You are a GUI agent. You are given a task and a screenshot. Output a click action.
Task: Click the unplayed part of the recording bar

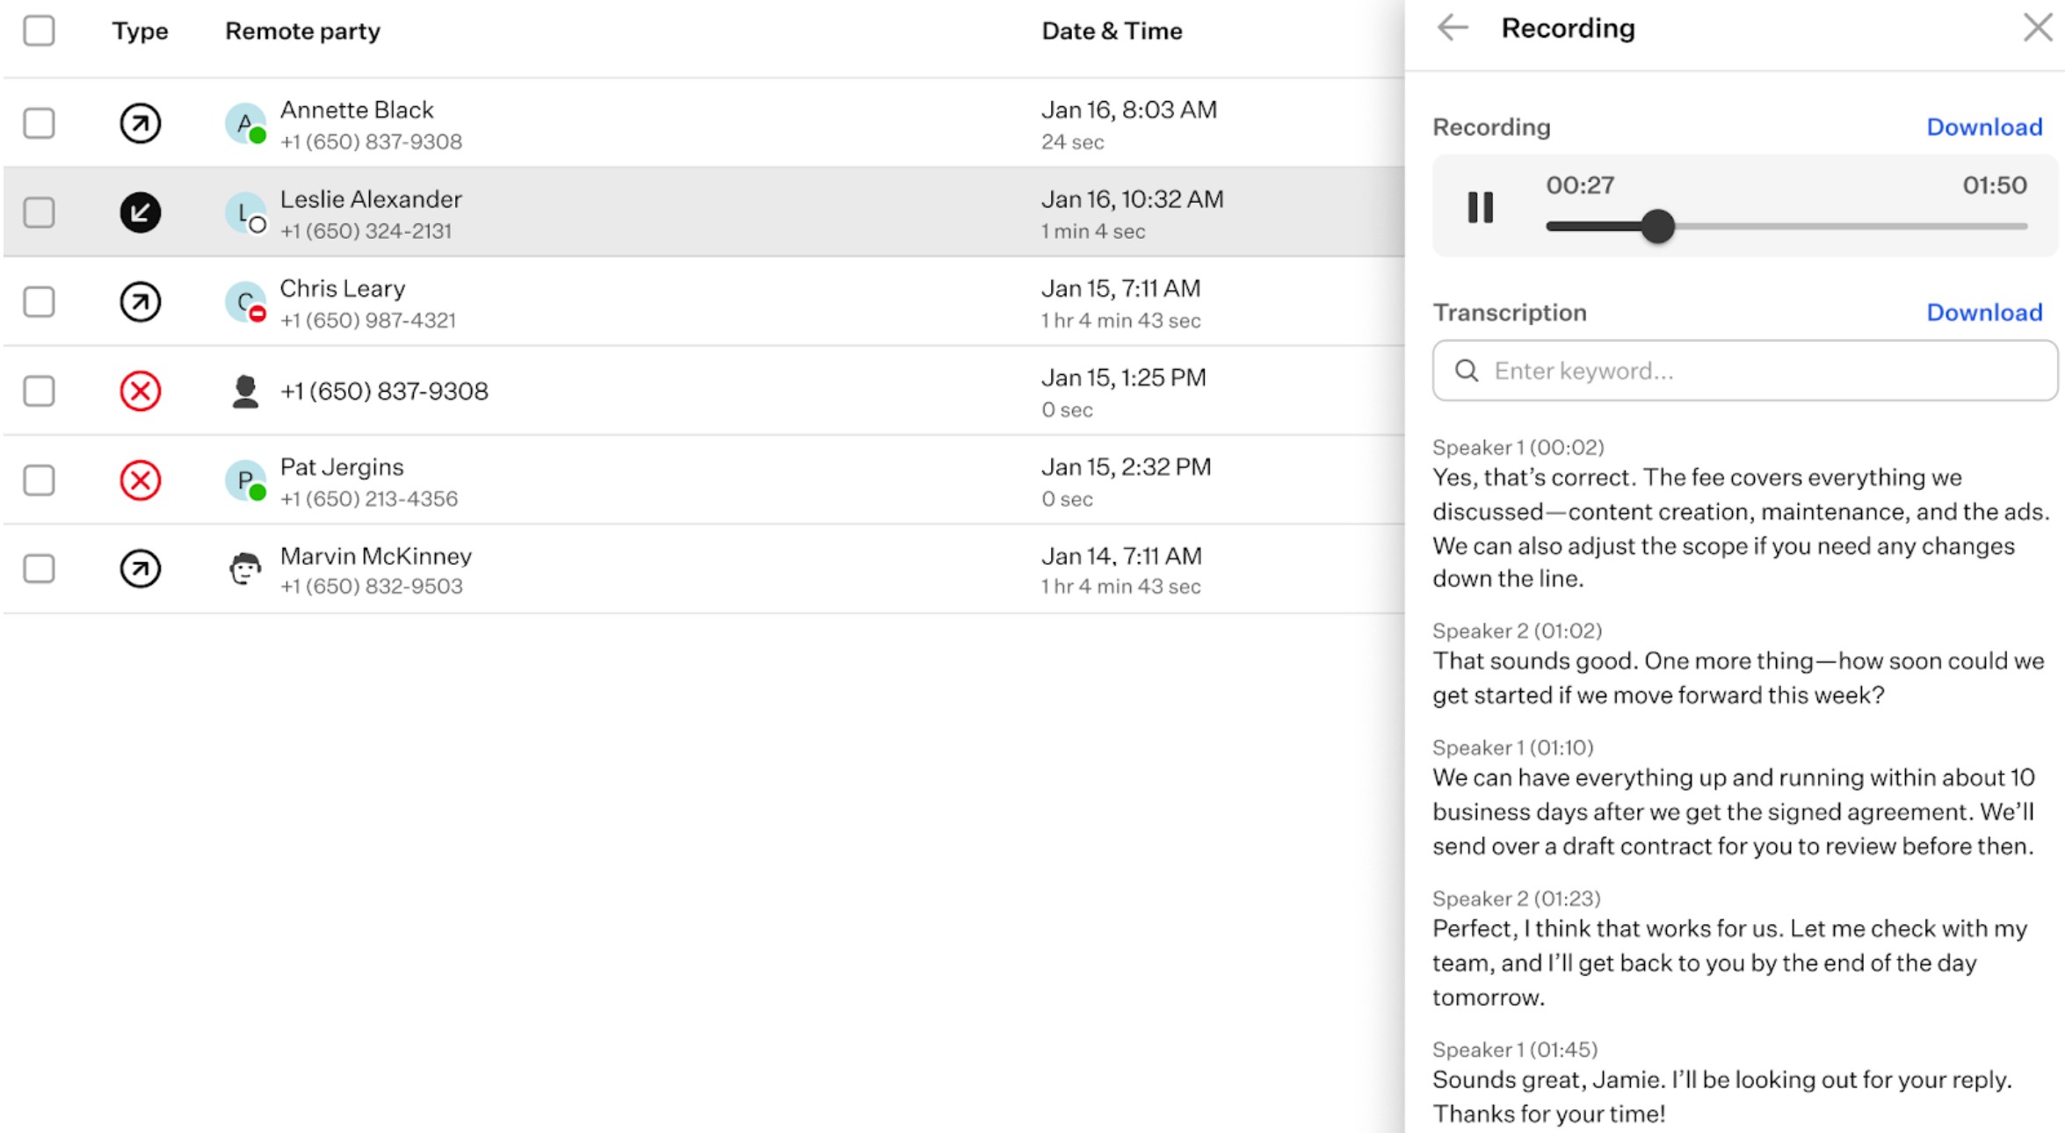pos(1851,227)
